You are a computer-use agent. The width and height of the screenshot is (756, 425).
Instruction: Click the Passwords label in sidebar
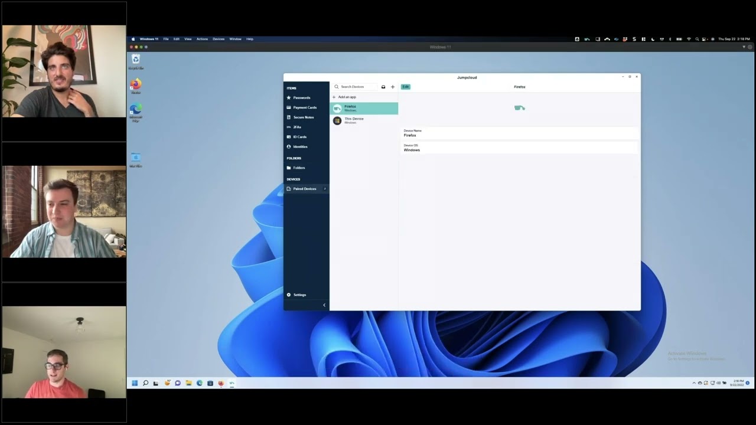[x=302, y=97]
